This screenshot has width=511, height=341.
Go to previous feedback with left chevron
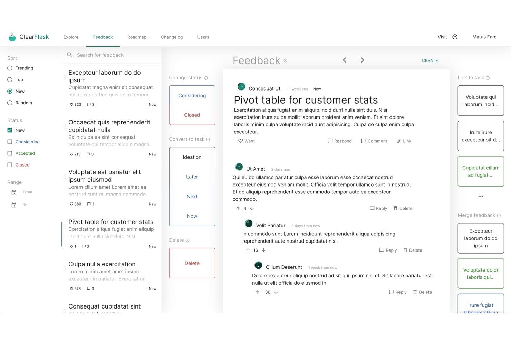tap(344, 60)
